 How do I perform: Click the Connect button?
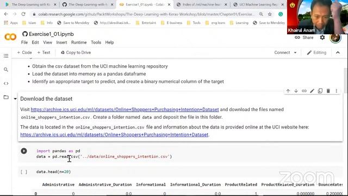pos(282,53)
